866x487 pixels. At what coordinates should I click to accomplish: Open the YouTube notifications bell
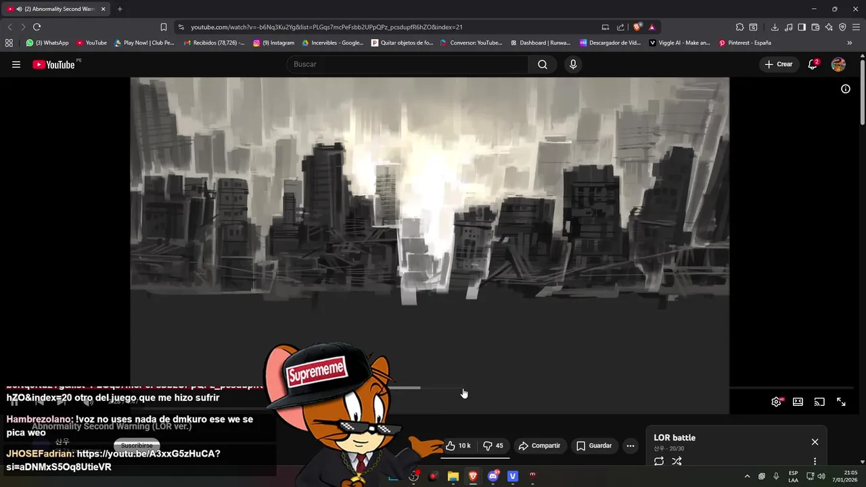pyautogui.click(x=813, y=64)
